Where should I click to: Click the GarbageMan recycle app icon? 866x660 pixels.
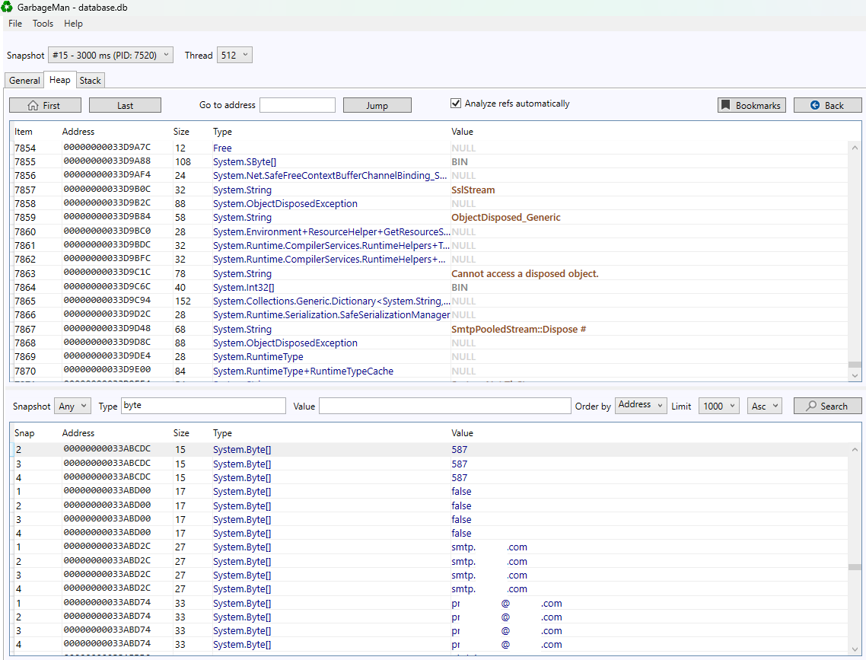coord(7,7)
